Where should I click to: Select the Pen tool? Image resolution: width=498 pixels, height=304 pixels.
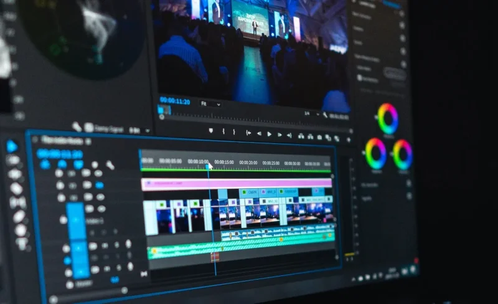pyautogui.click(x=19, y=217)
